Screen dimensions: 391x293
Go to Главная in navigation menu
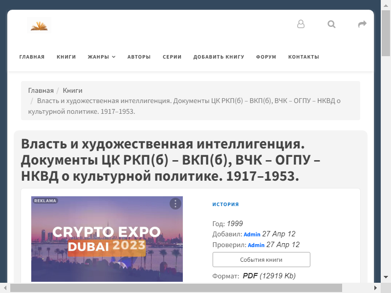32,57
